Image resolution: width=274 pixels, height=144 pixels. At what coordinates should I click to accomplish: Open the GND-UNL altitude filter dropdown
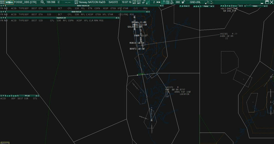tap(195, 2)
